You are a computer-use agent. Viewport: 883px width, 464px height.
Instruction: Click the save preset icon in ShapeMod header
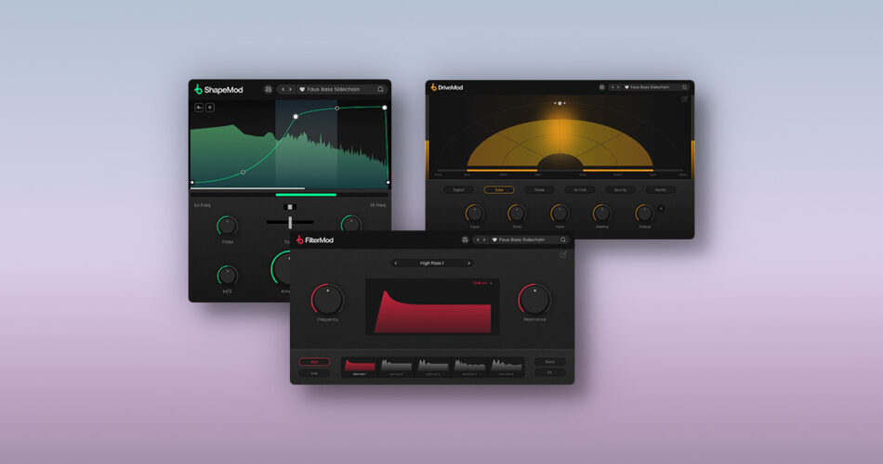click(268, 89)
